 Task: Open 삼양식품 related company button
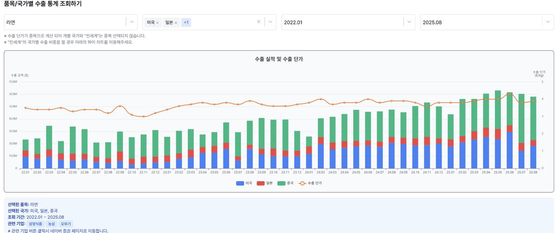tap(35, 224)
